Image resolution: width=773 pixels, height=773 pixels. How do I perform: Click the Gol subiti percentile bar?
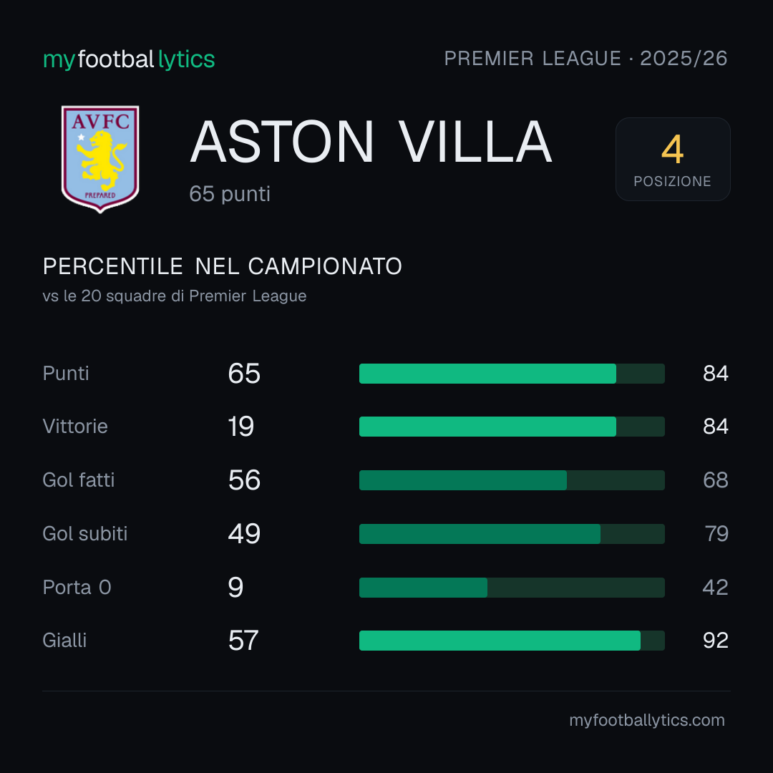click(x=512, y=534)
